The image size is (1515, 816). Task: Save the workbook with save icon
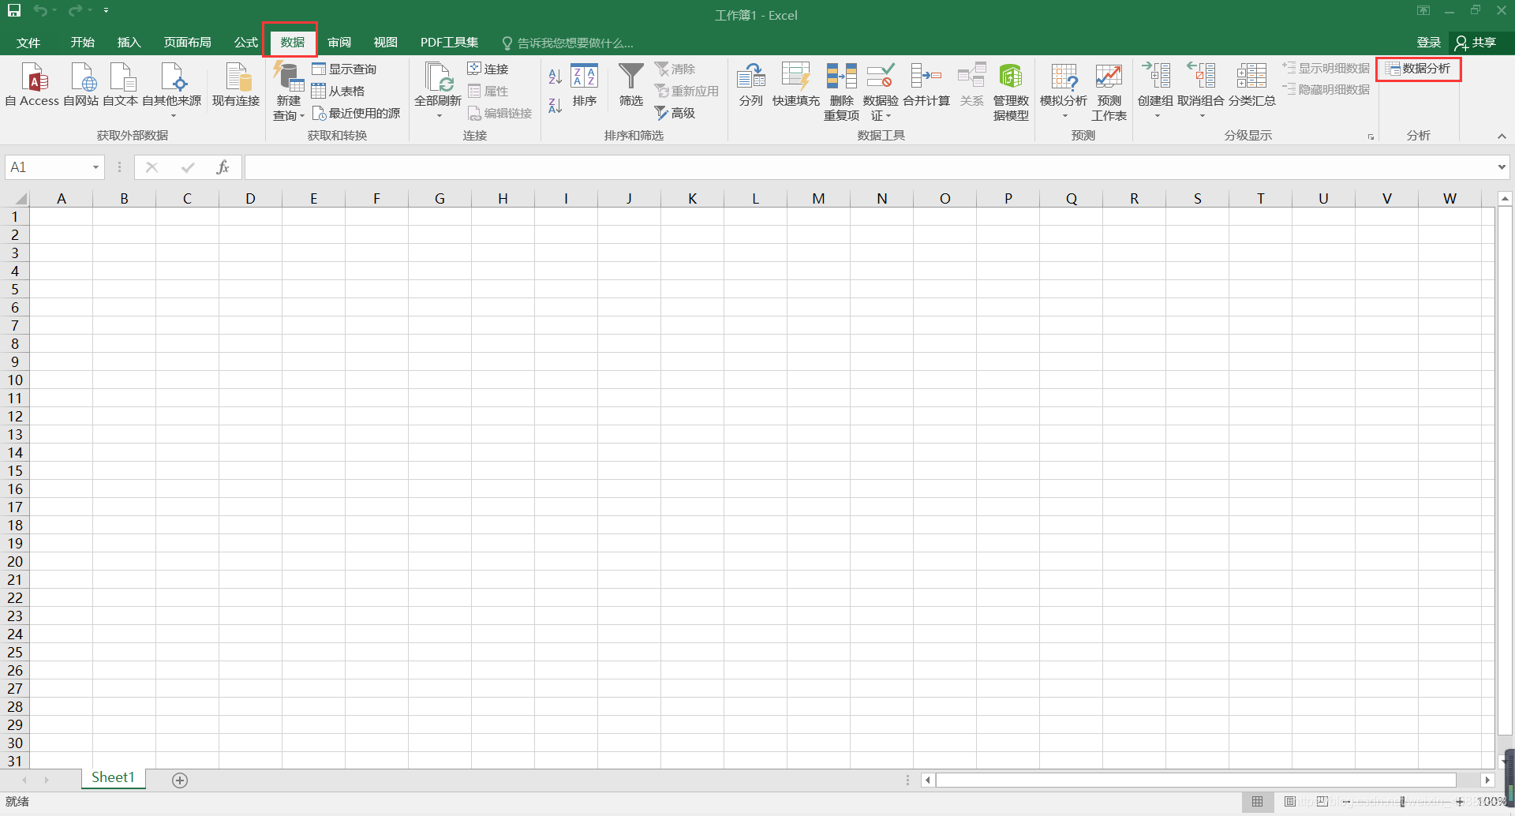[14, 10]
